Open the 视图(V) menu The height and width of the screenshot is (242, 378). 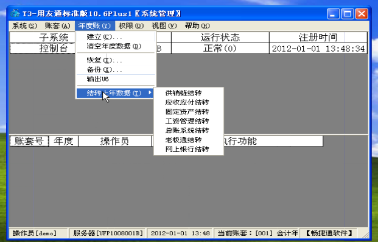[164, 26]
